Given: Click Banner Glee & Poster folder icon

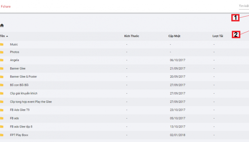Looking at the screenshot, I should (2, 77).
